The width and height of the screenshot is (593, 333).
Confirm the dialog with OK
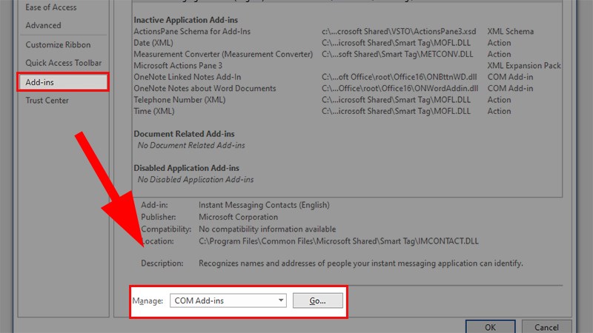(490, 326)
